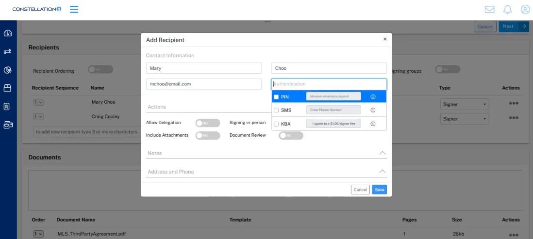Open transactions arrows icon in sidebar
The image size is (533, 239).
[x=8, y=51]
